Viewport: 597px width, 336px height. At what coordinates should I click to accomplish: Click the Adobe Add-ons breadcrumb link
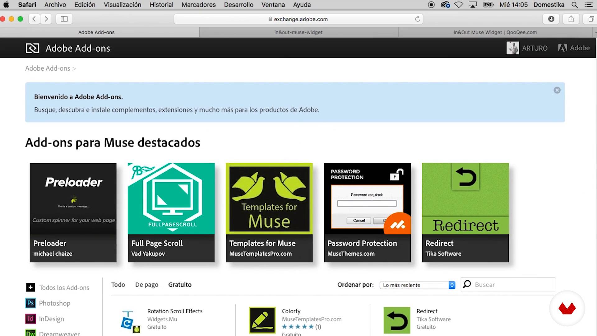tap(48, 68)
